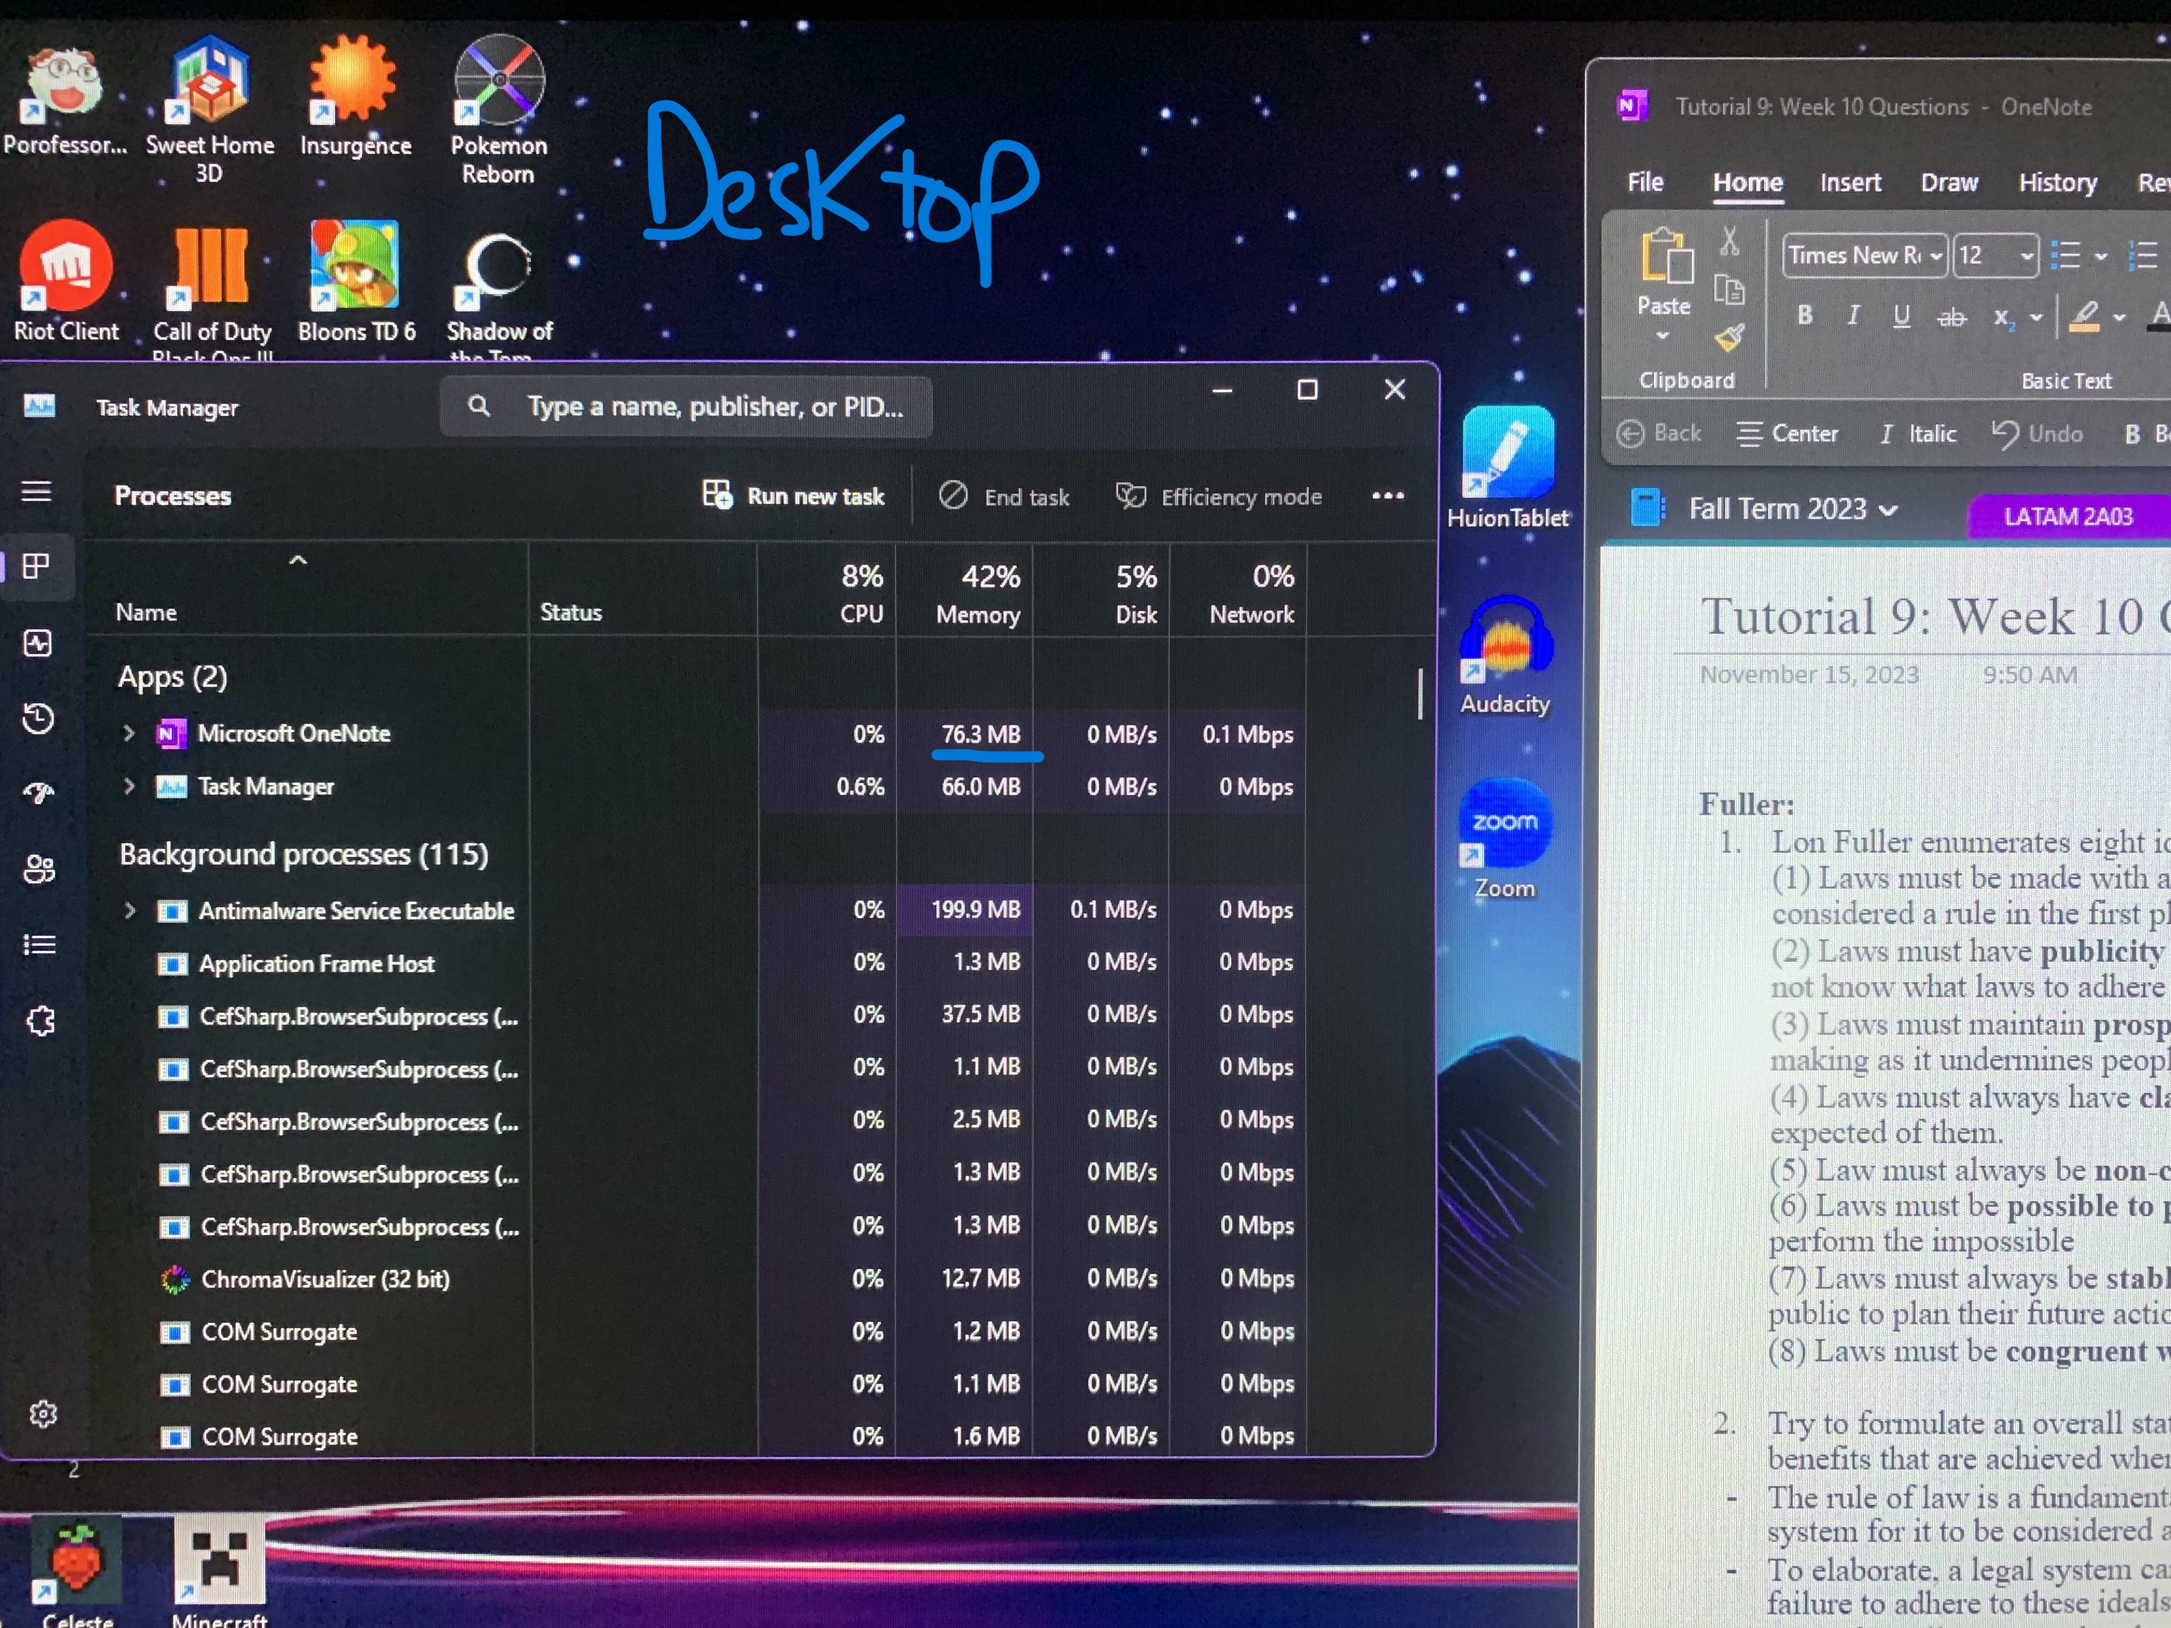The height and width of the screenshot is (1628, 2171).
Task: Open Services puzzle-piece sidebar icon
Action: (x=39, y=1022)
